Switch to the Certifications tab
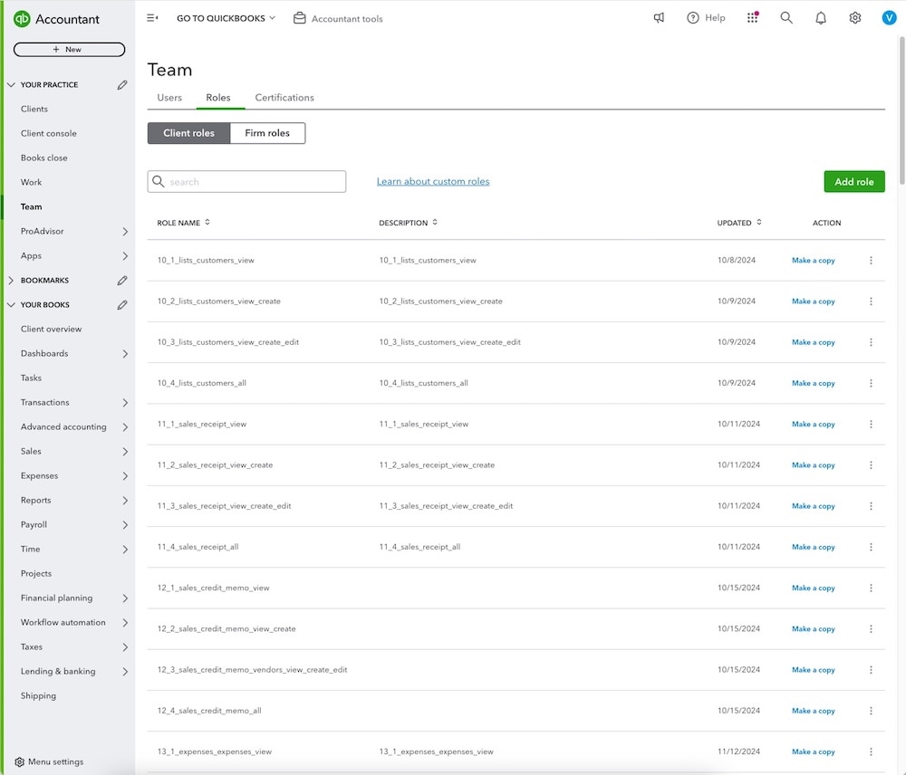 click(x=284, y=97)
